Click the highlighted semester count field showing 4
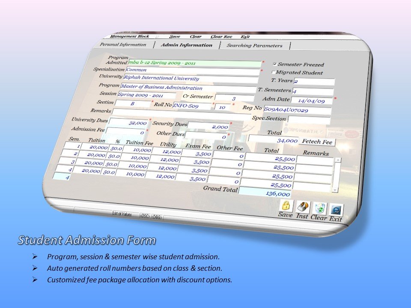 61,177
